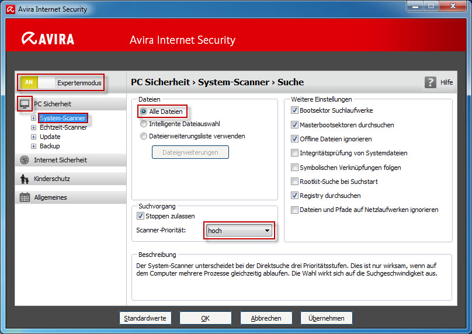Click the Hilfe link
Viewport: 472px width, 334px height.
point(446,82)
